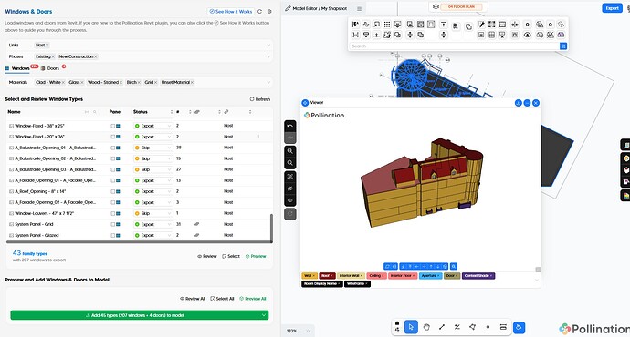Screen dimensions: 630x337
Task: Click the pencil icon beside Model Editor
Action: (288, 8)
